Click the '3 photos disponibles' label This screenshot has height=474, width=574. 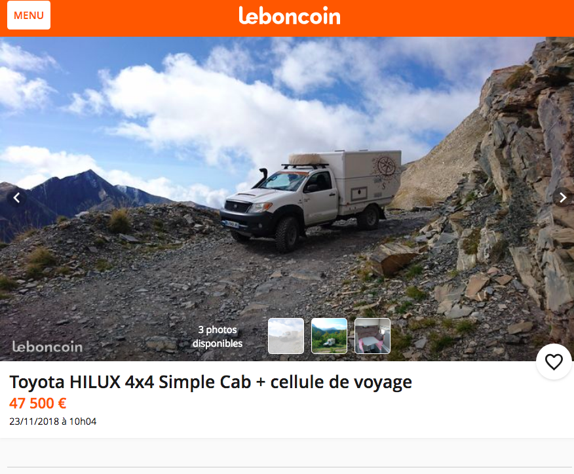coord(218,336)
